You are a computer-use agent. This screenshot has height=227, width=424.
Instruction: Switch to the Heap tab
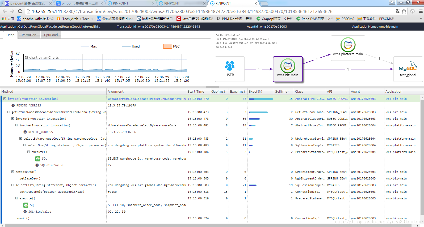(10, 35)
